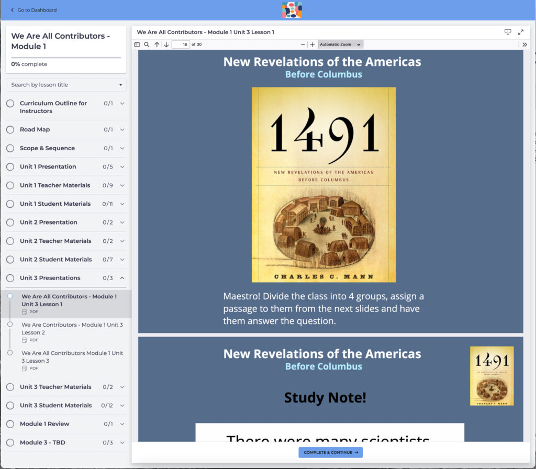The image size is (536, 469).
Task: Open the Automatic Zoom dropdown
Action: pos(340,45)
